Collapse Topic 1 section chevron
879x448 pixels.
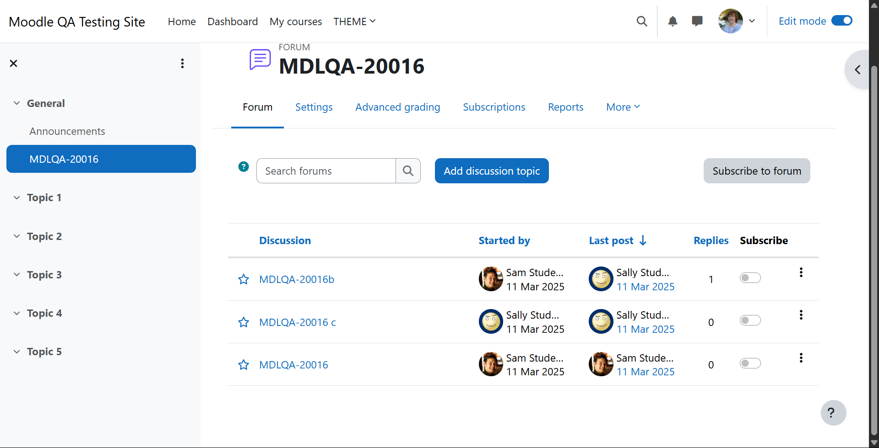coord(17,197)
